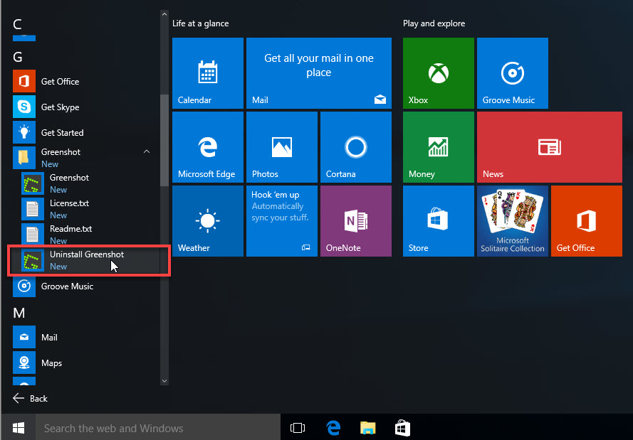Select Get Office in the app list
Screen dimensions: 633x440
coord(85,81)
